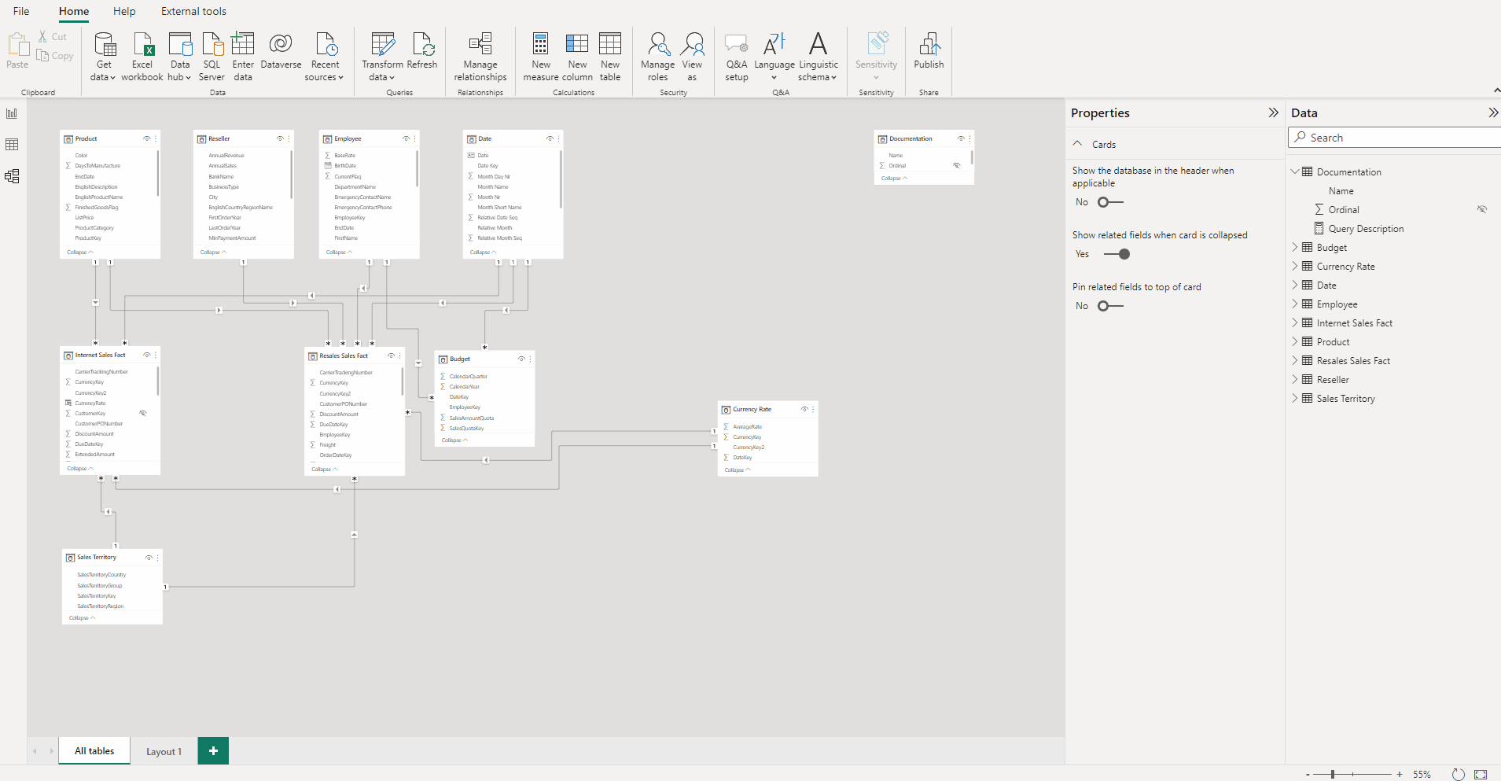The image size is (1501, 781).
Task: Create a New measure
Action: click(x=540, y=55)
